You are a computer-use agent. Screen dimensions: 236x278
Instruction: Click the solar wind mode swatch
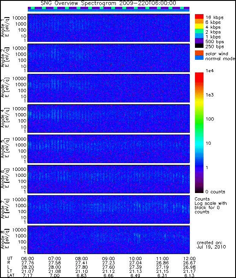(x=199, y=53)
